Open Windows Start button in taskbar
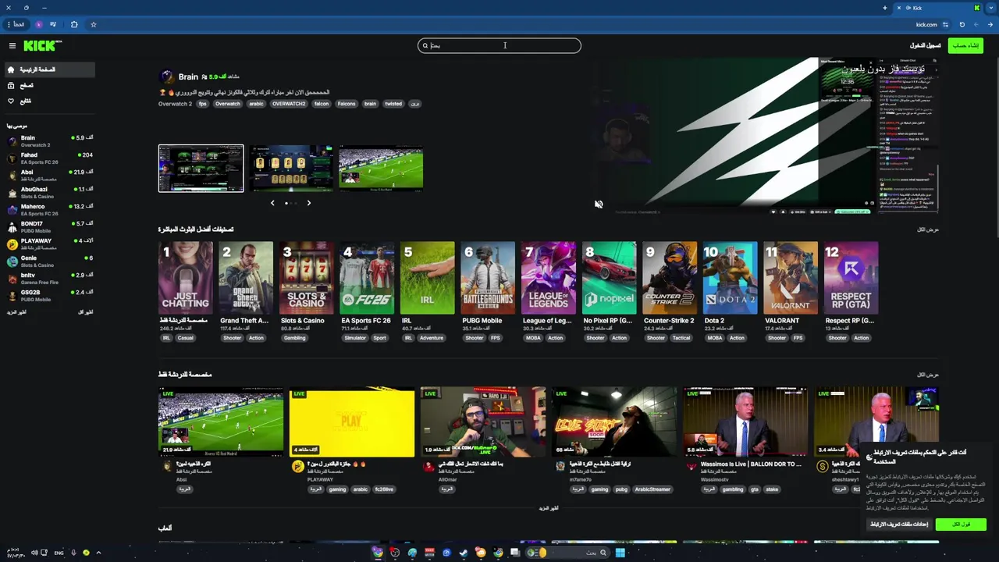This screenshot has height=562, width=999. tap(620, 553)
